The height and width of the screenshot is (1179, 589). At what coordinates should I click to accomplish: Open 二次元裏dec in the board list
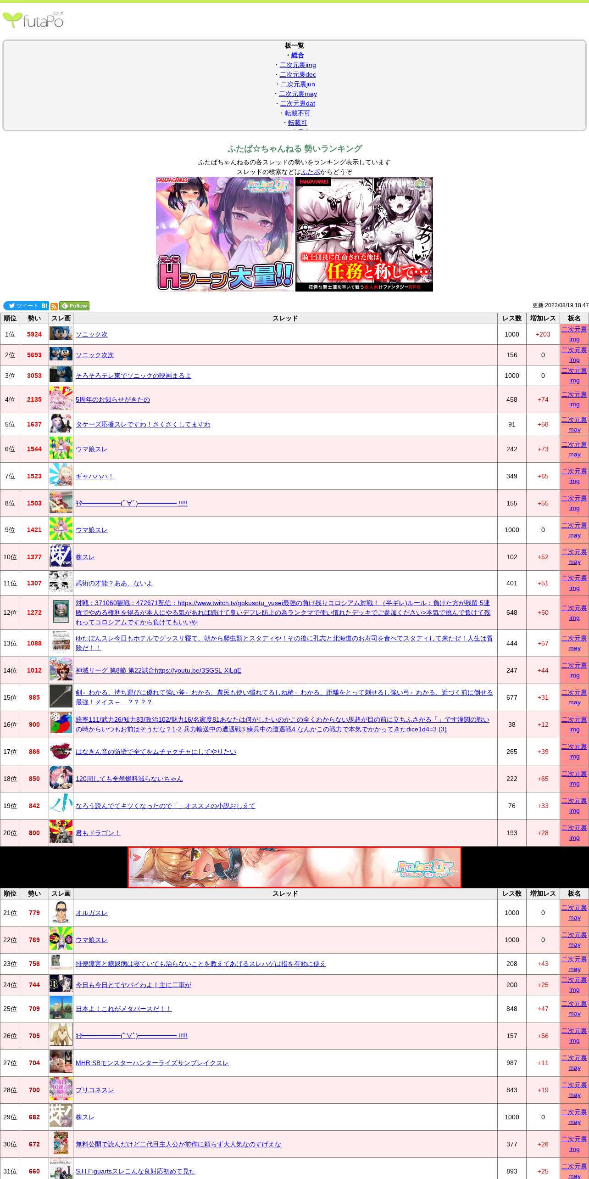298,74
